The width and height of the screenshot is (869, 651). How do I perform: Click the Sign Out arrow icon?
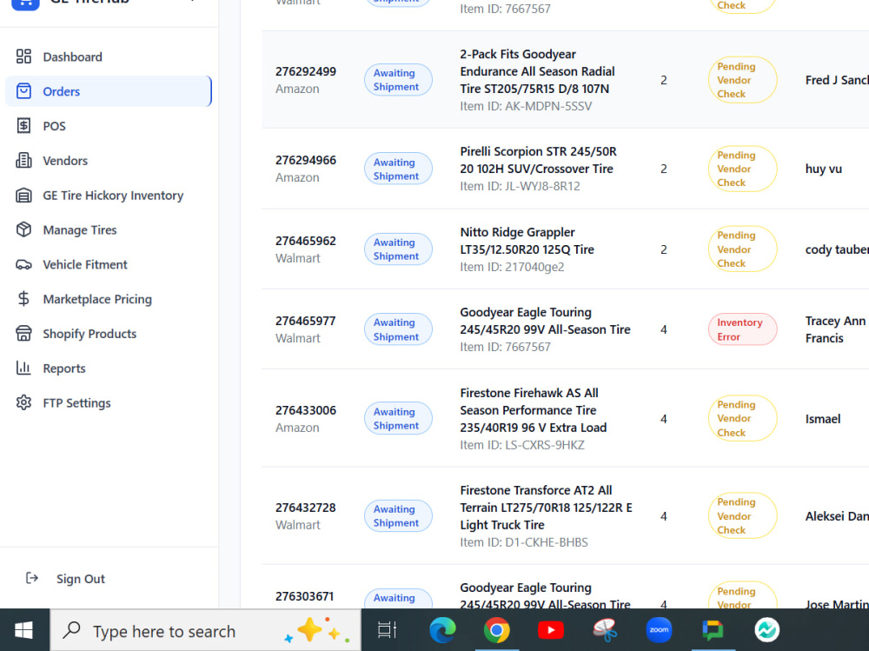click(x=32, y=578)
